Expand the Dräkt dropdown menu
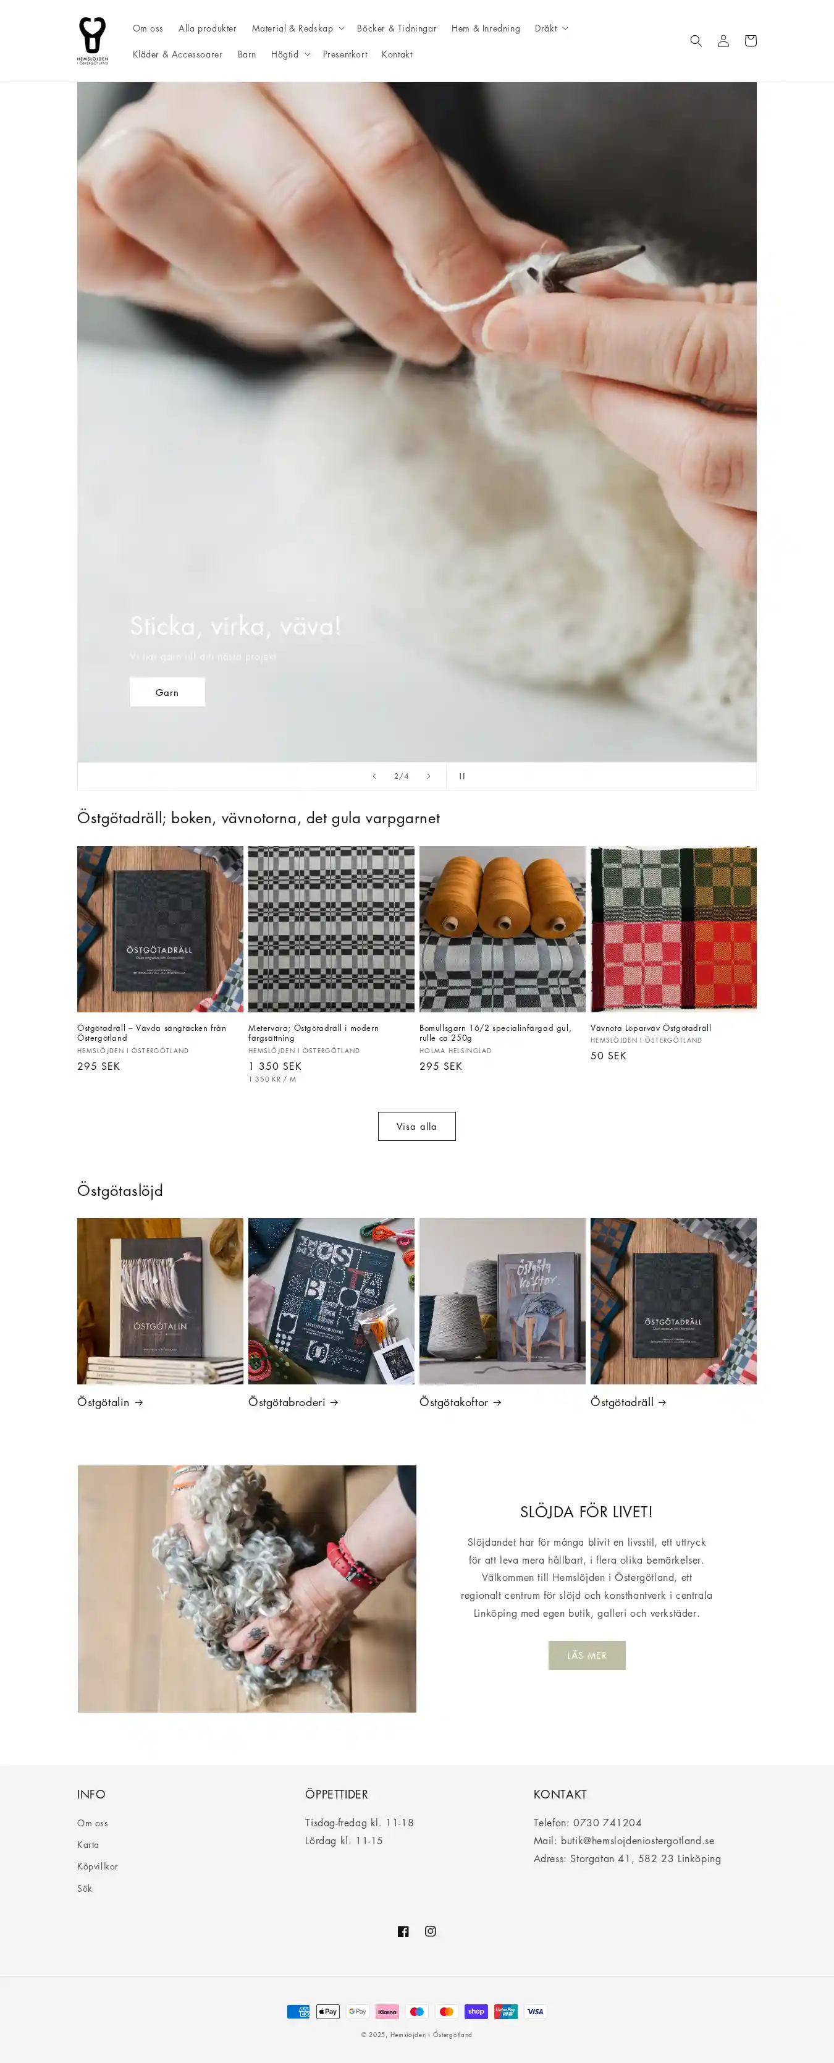 [x=550, y=28]
